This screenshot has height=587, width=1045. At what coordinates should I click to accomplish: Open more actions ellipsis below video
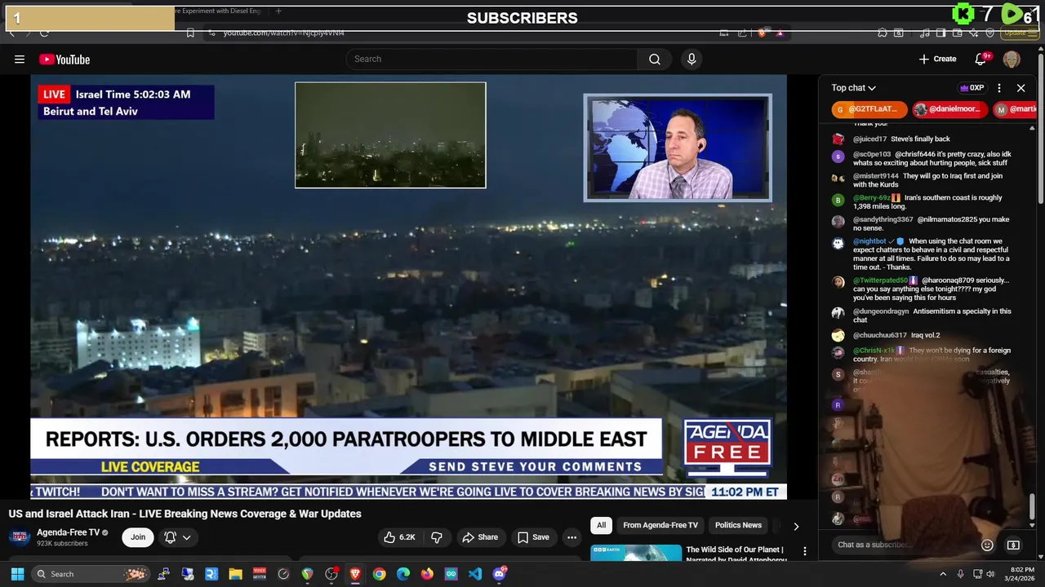pos(571,537)
